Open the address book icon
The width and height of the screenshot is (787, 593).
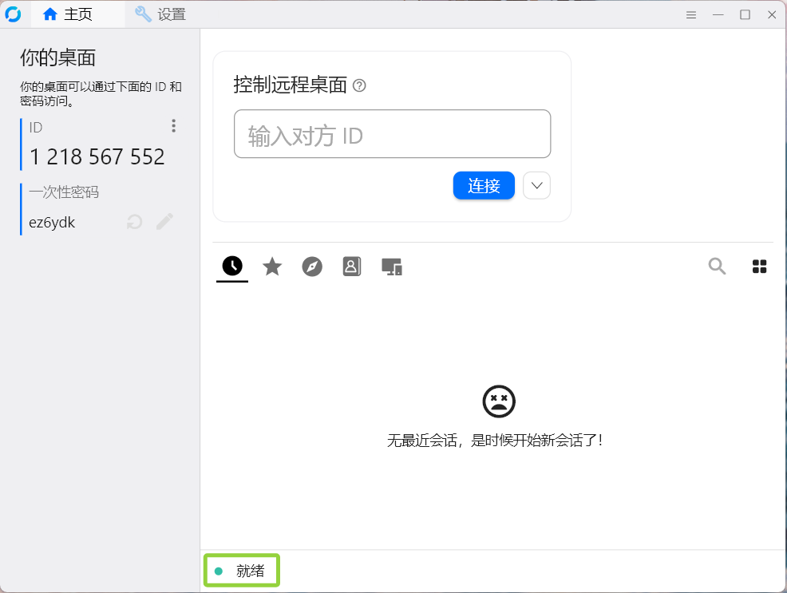(x=352, y=267)
